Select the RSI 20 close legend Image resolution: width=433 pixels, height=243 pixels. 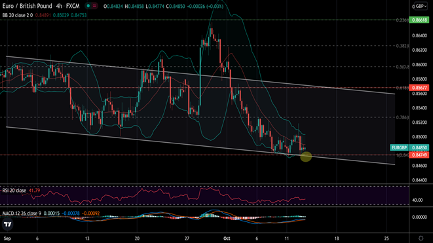tap(14, 191)
